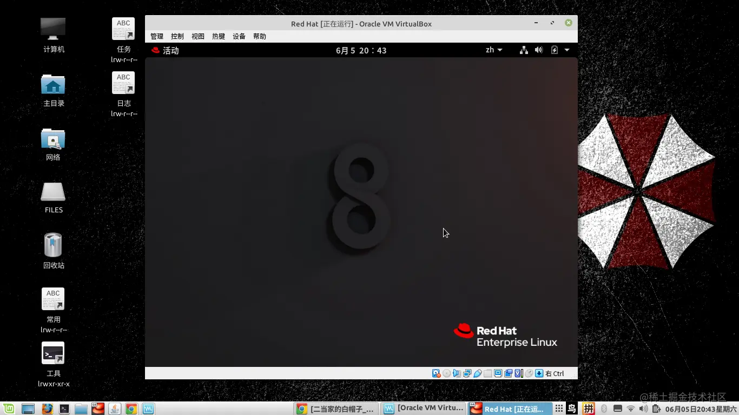Open the 热键 menu
Screen dimensions: 739x415
point(219,36)
